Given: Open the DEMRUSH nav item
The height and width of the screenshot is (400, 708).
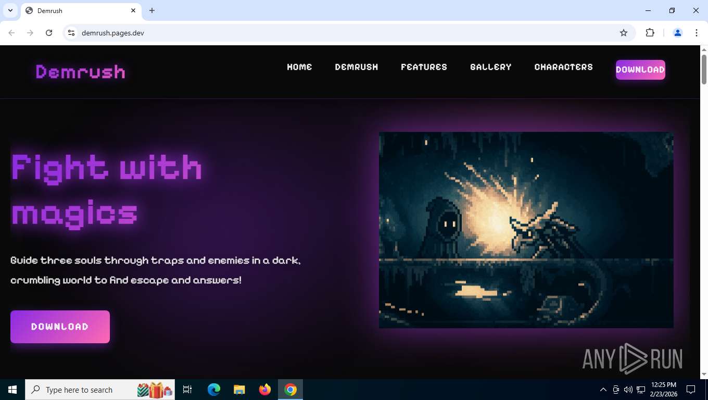Looking at the screenshot, I should [357, 67].
